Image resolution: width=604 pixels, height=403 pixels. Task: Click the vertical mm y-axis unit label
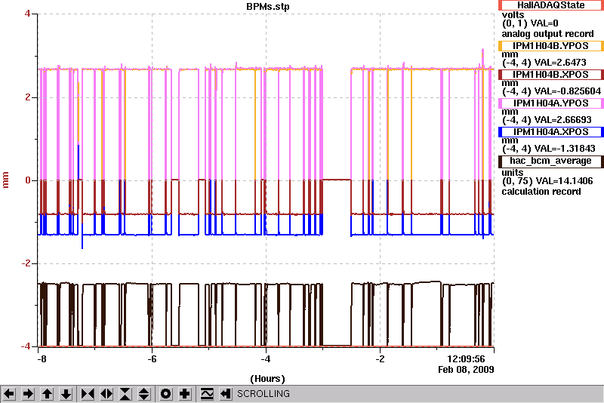(x=6, y=180)
